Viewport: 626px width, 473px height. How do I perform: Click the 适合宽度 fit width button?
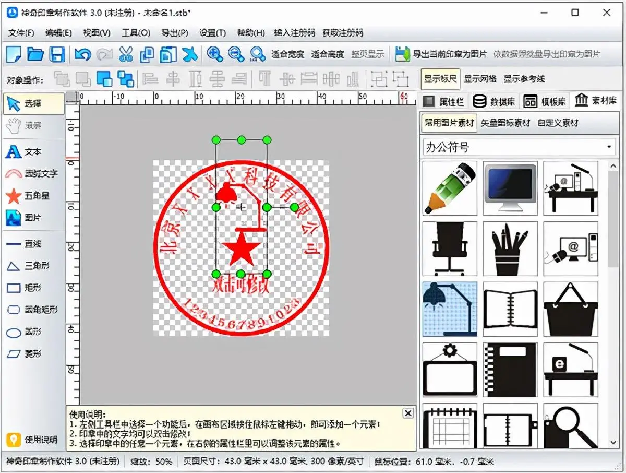coord(287,53)
